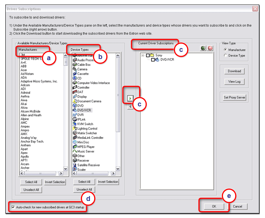
Task: Select the Manufacturer view radio button
Action: tap(226, 50)
